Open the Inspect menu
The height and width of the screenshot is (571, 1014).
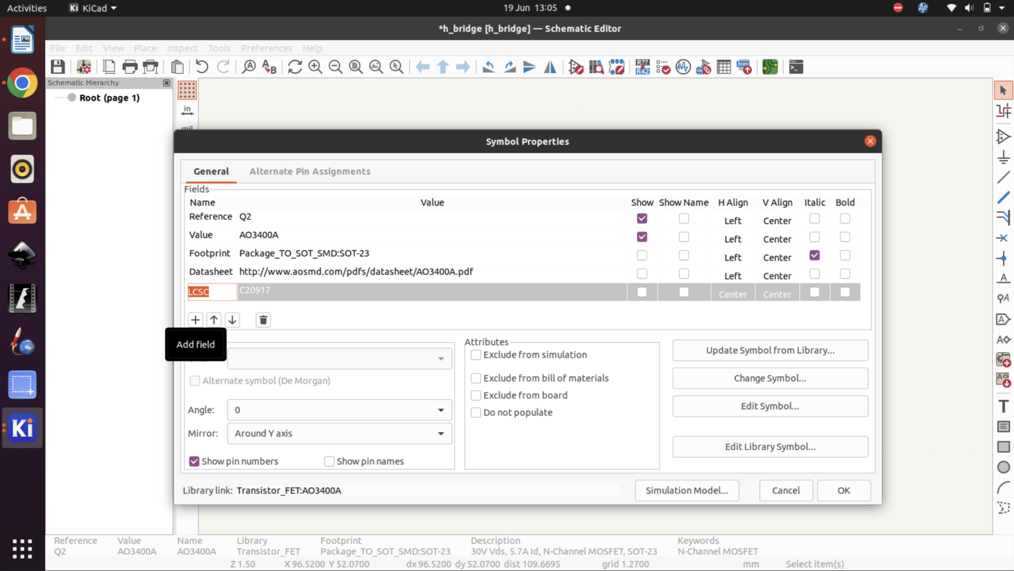tap(182, 48)
